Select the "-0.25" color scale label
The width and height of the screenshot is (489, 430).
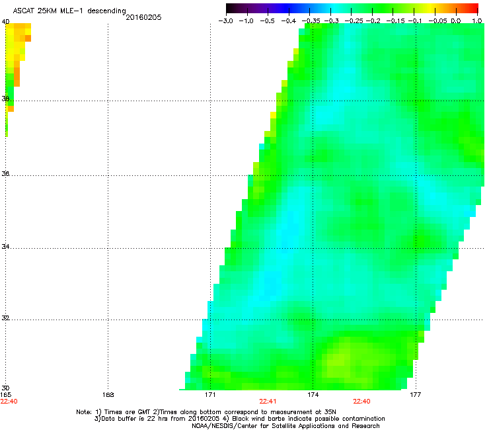(x=354, y=21)
